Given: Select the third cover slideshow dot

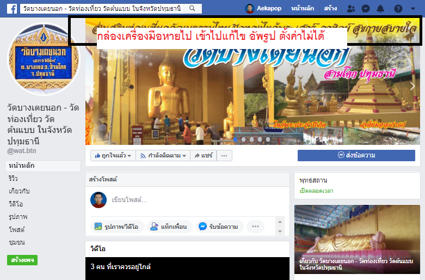Looking at the screenshot, I should click(252, 139).
